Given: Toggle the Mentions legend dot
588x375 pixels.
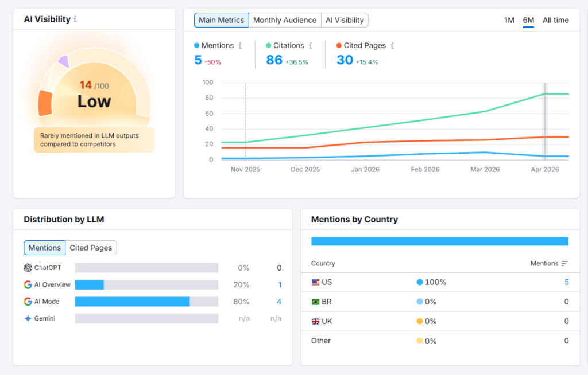Looking at the screenshot, I should point(196,45).
